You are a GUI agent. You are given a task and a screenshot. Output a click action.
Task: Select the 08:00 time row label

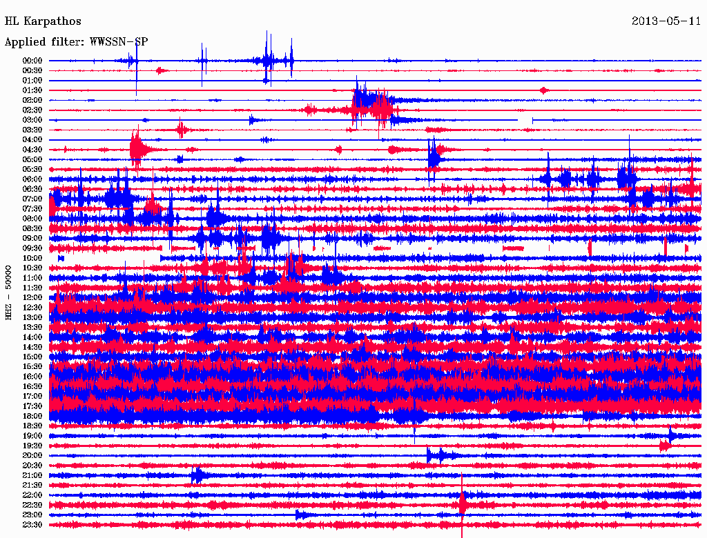point(32,219)
